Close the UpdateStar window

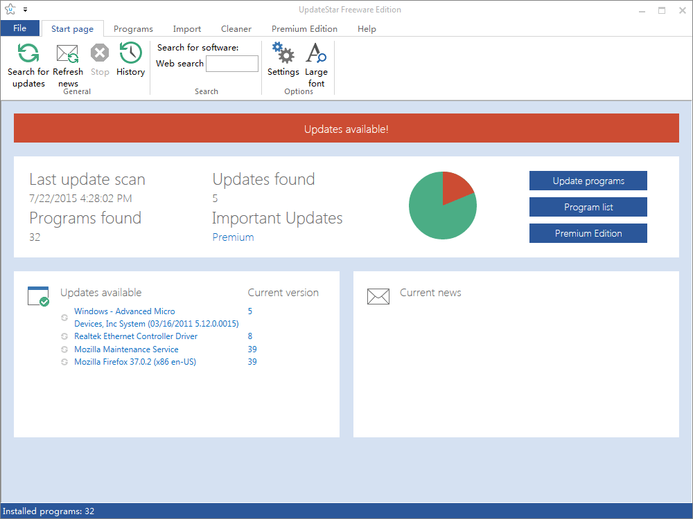point(682,10)
